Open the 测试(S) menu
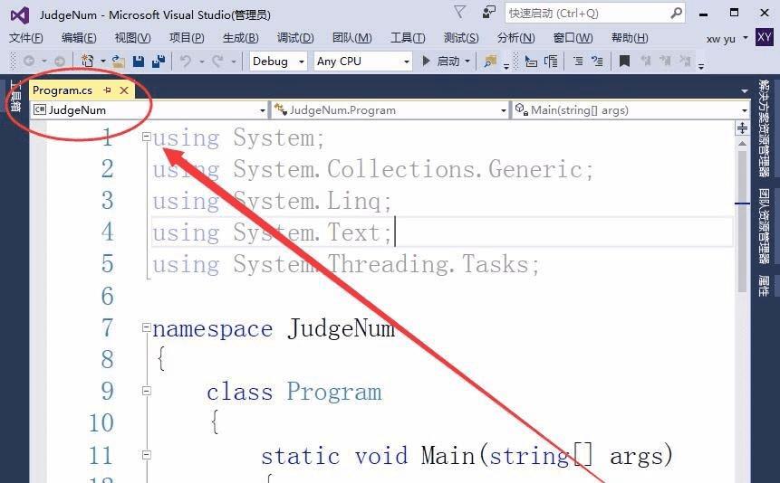The height and width of the screenshot is (483, 780). click(461, 38)
